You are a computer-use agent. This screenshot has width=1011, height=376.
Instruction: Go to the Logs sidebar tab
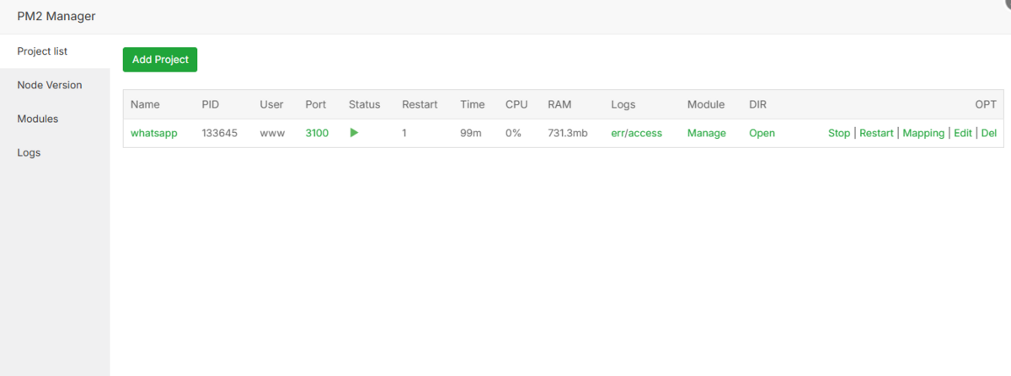(x=29, y=152)
